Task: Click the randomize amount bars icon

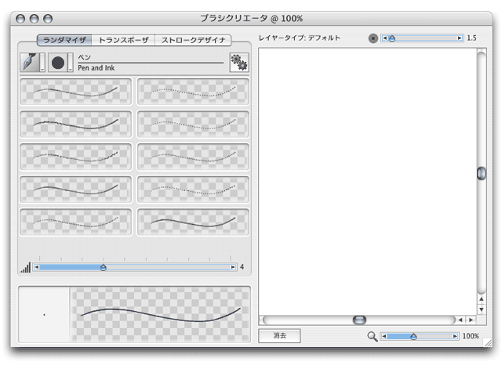Action: pyautogui.click(x=25, y=267)
